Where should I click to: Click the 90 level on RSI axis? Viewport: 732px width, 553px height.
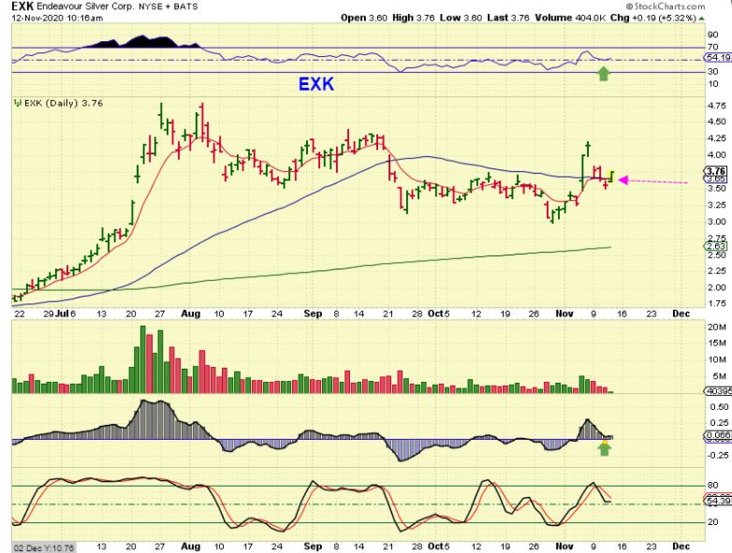tap(713, 35)
